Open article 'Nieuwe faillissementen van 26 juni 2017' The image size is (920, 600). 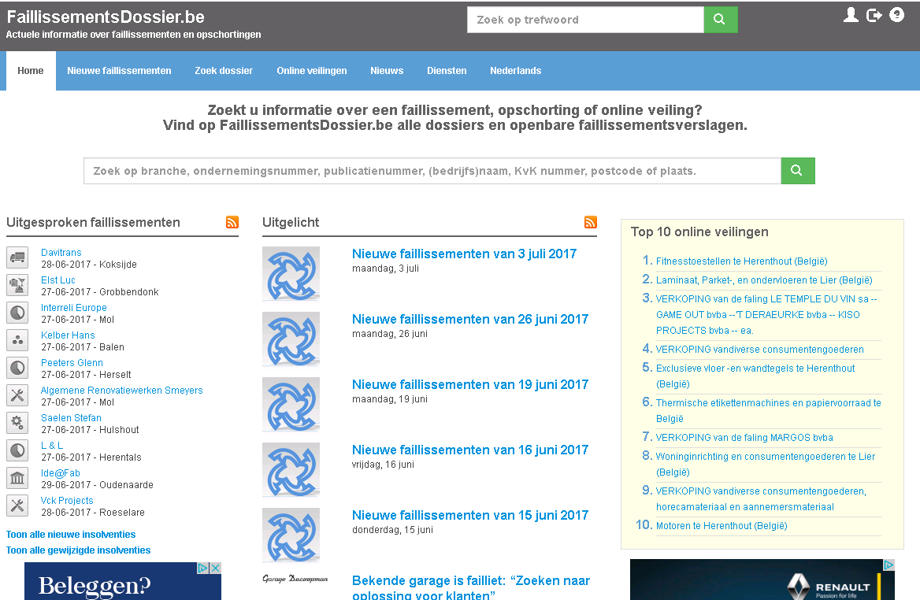[470, 319]
